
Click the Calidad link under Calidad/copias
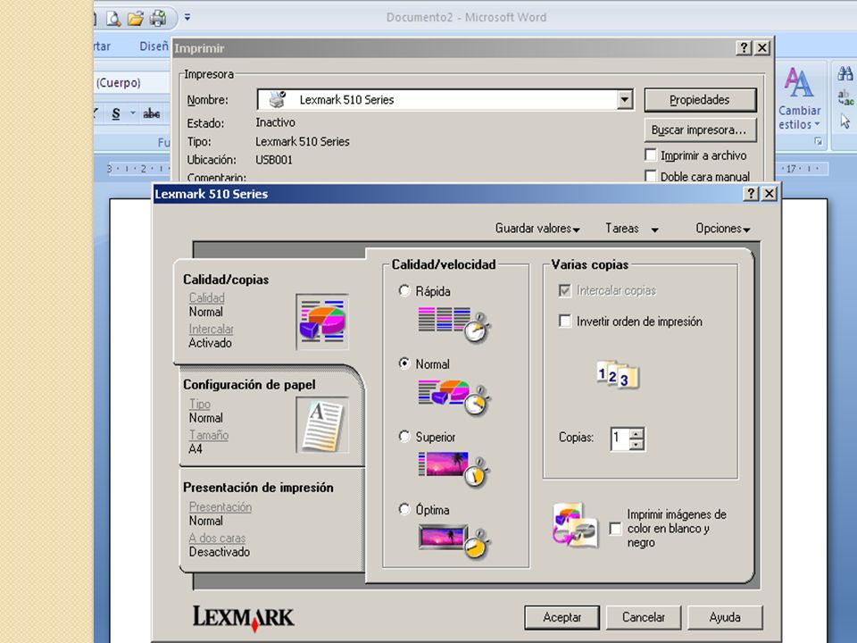[206, 298]
